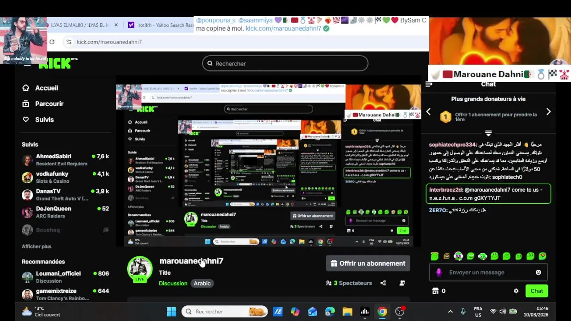Open DeJenQueen channel in Suivis list
Viewport: 571px width, 321px height.
click(x=66, y=212)
